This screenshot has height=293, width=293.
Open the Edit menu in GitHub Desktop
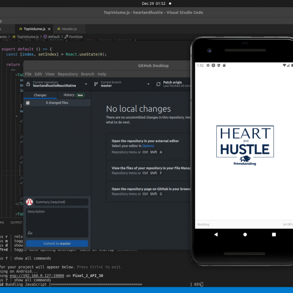38,74
